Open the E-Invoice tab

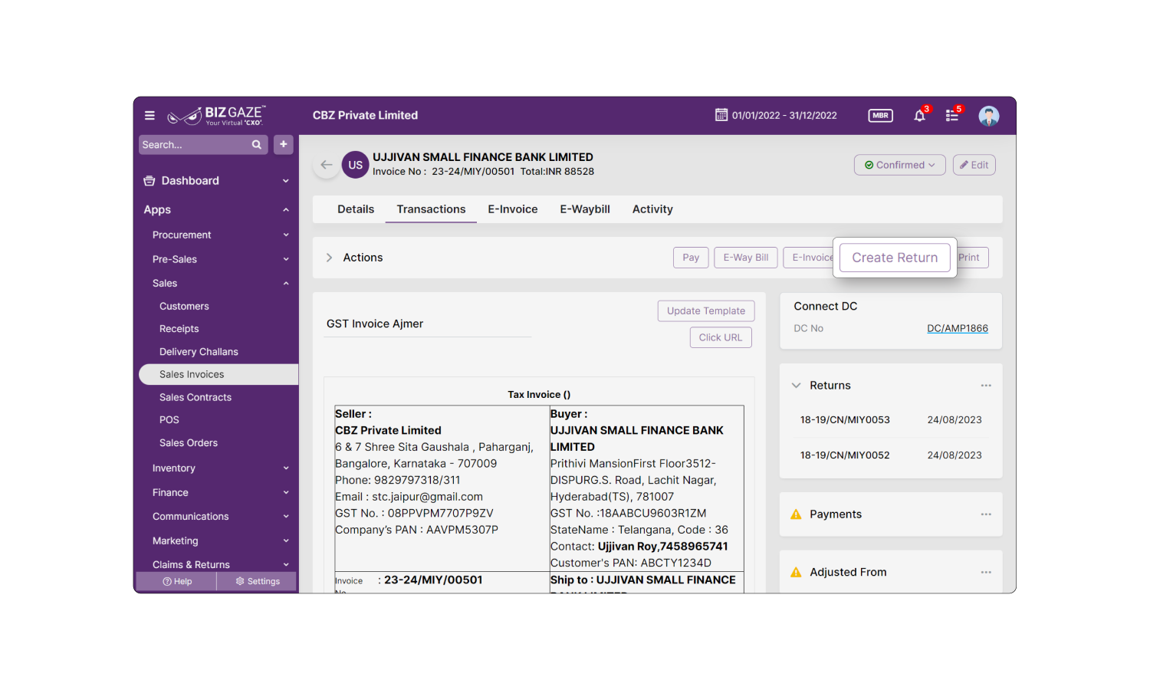[513, 209]
